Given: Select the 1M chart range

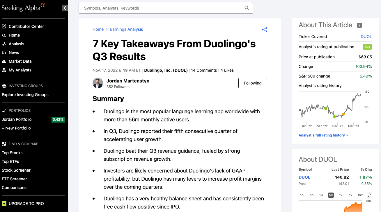Looking at the screenshot, I should pos(321,195).
